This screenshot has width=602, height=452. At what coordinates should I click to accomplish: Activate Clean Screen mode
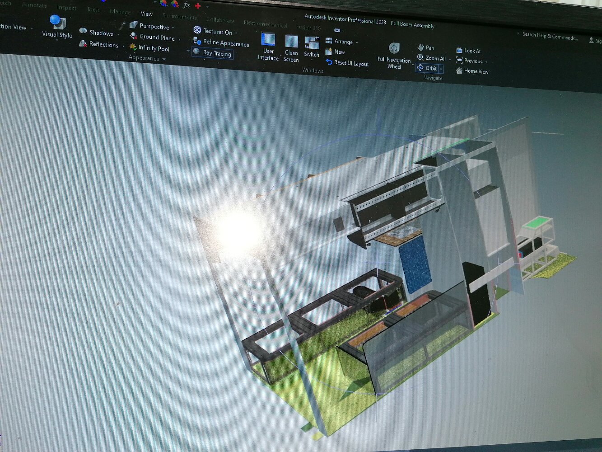(291, 42)
